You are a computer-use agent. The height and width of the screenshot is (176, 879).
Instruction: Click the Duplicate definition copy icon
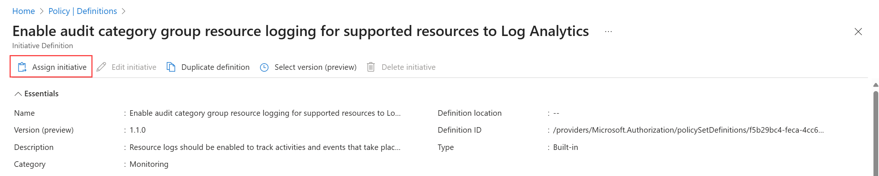point(171,67)
